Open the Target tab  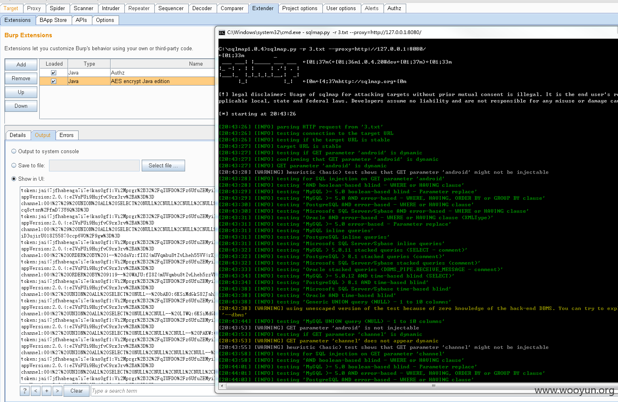tap(11, 8)
